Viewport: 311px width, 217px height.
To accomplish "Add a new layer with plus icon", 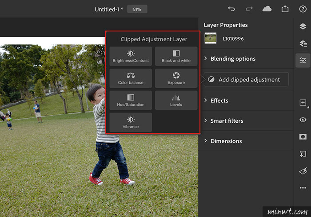I will 303,103.
